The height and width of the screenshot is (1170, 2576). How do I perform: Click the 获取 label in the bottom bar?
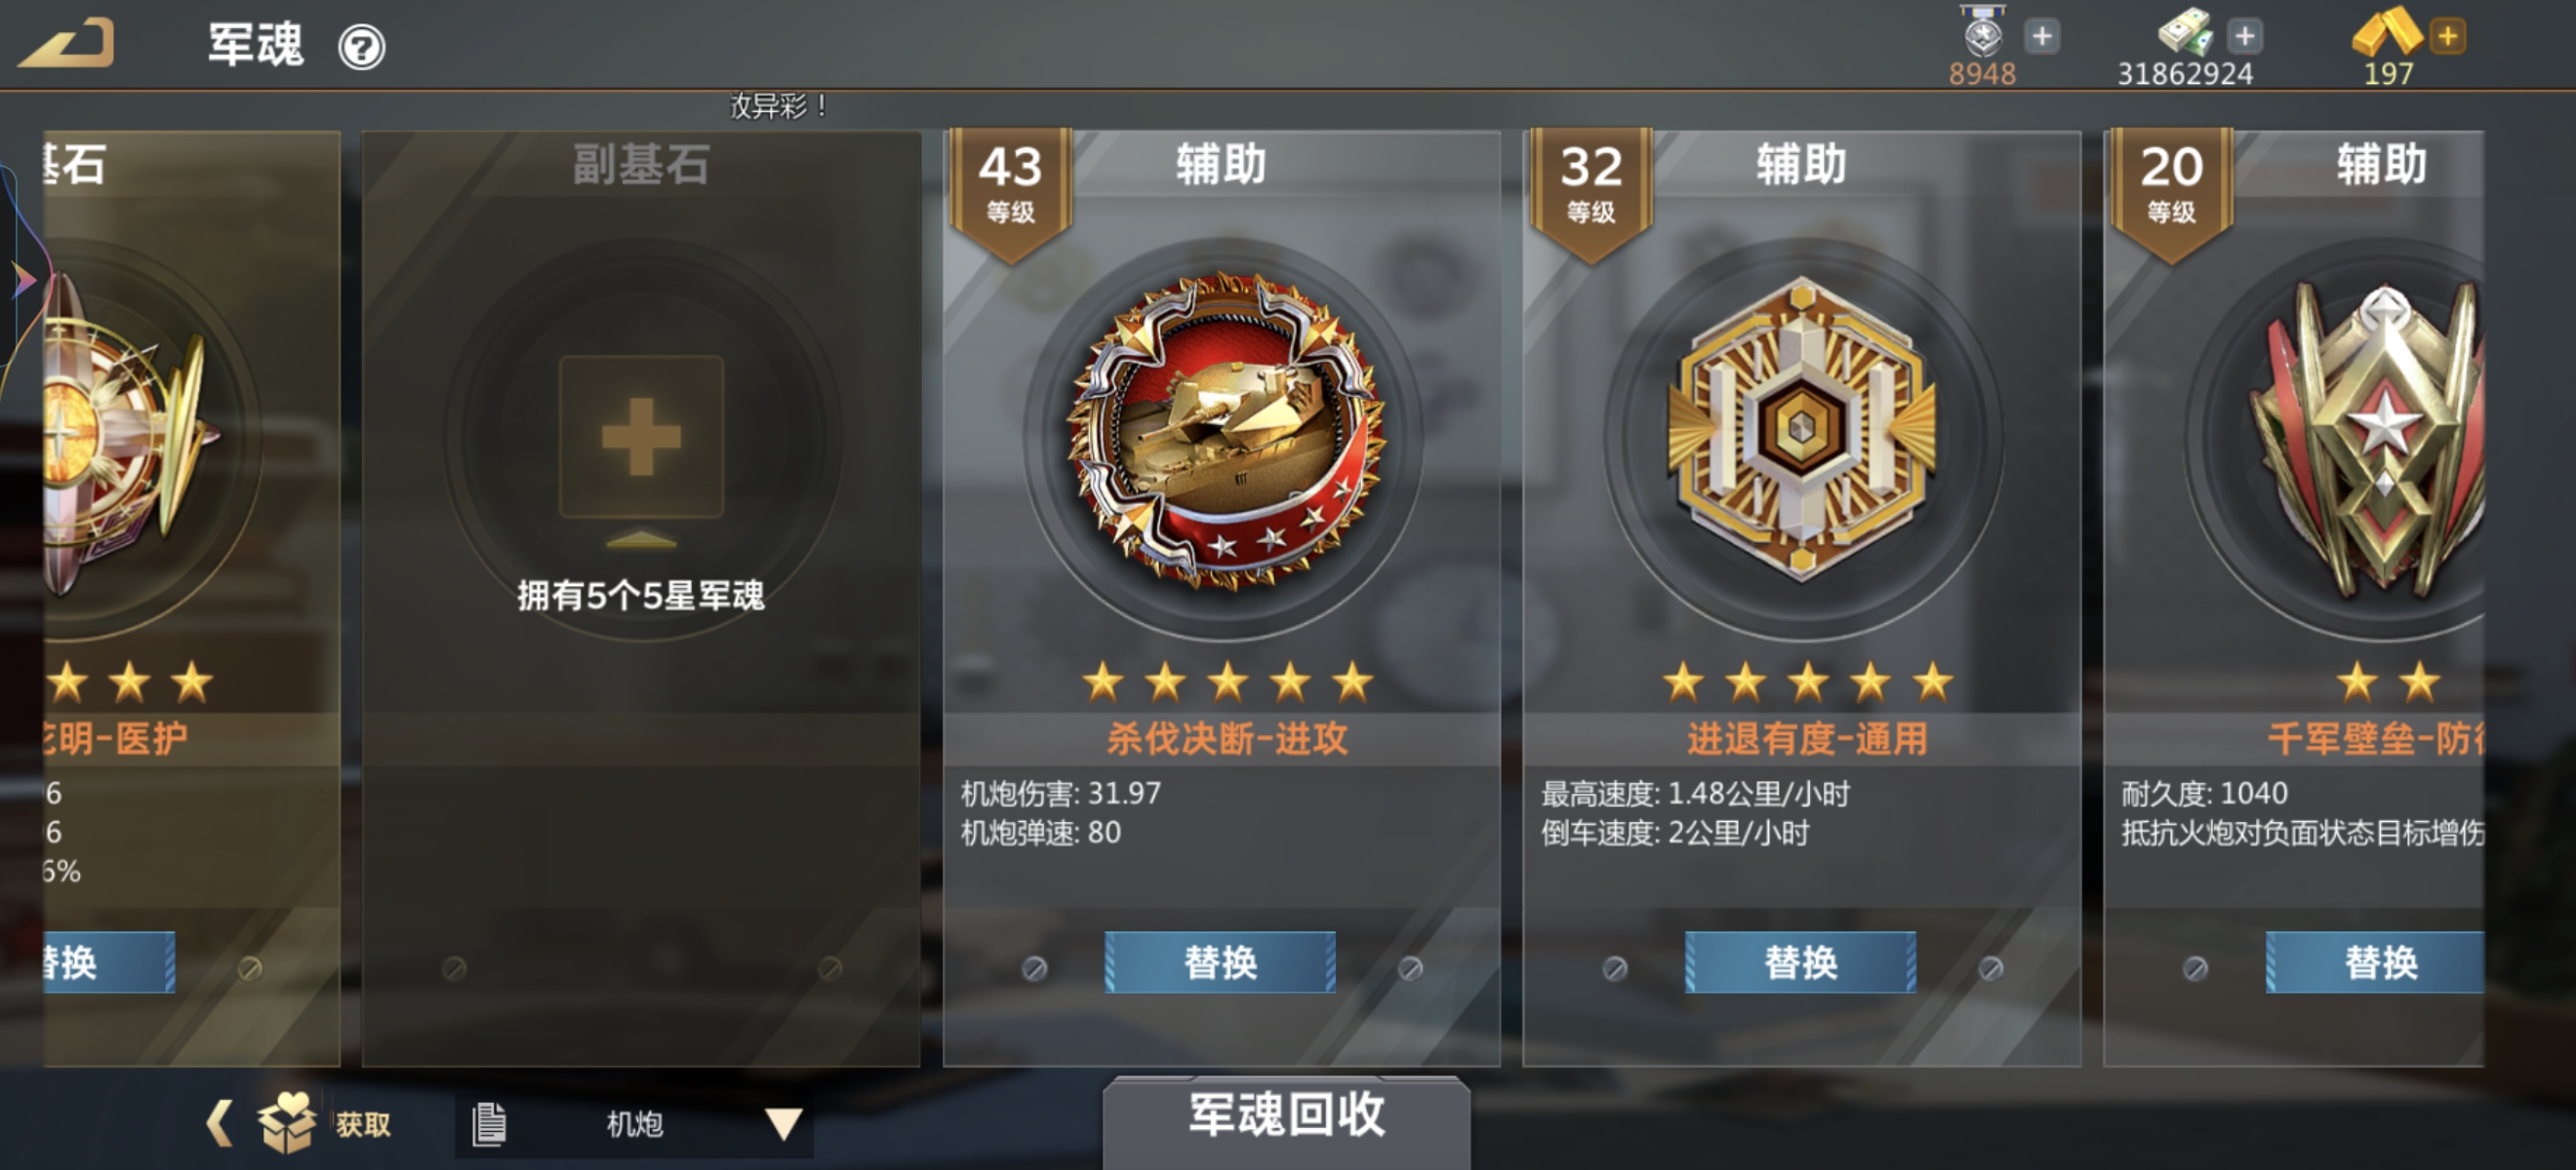tap(363, 1124)
